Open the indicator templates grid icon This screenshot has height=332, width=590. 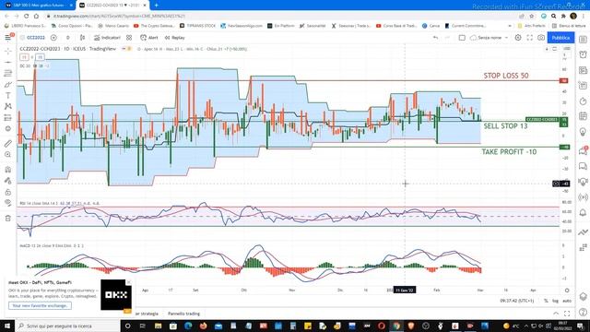129,38
